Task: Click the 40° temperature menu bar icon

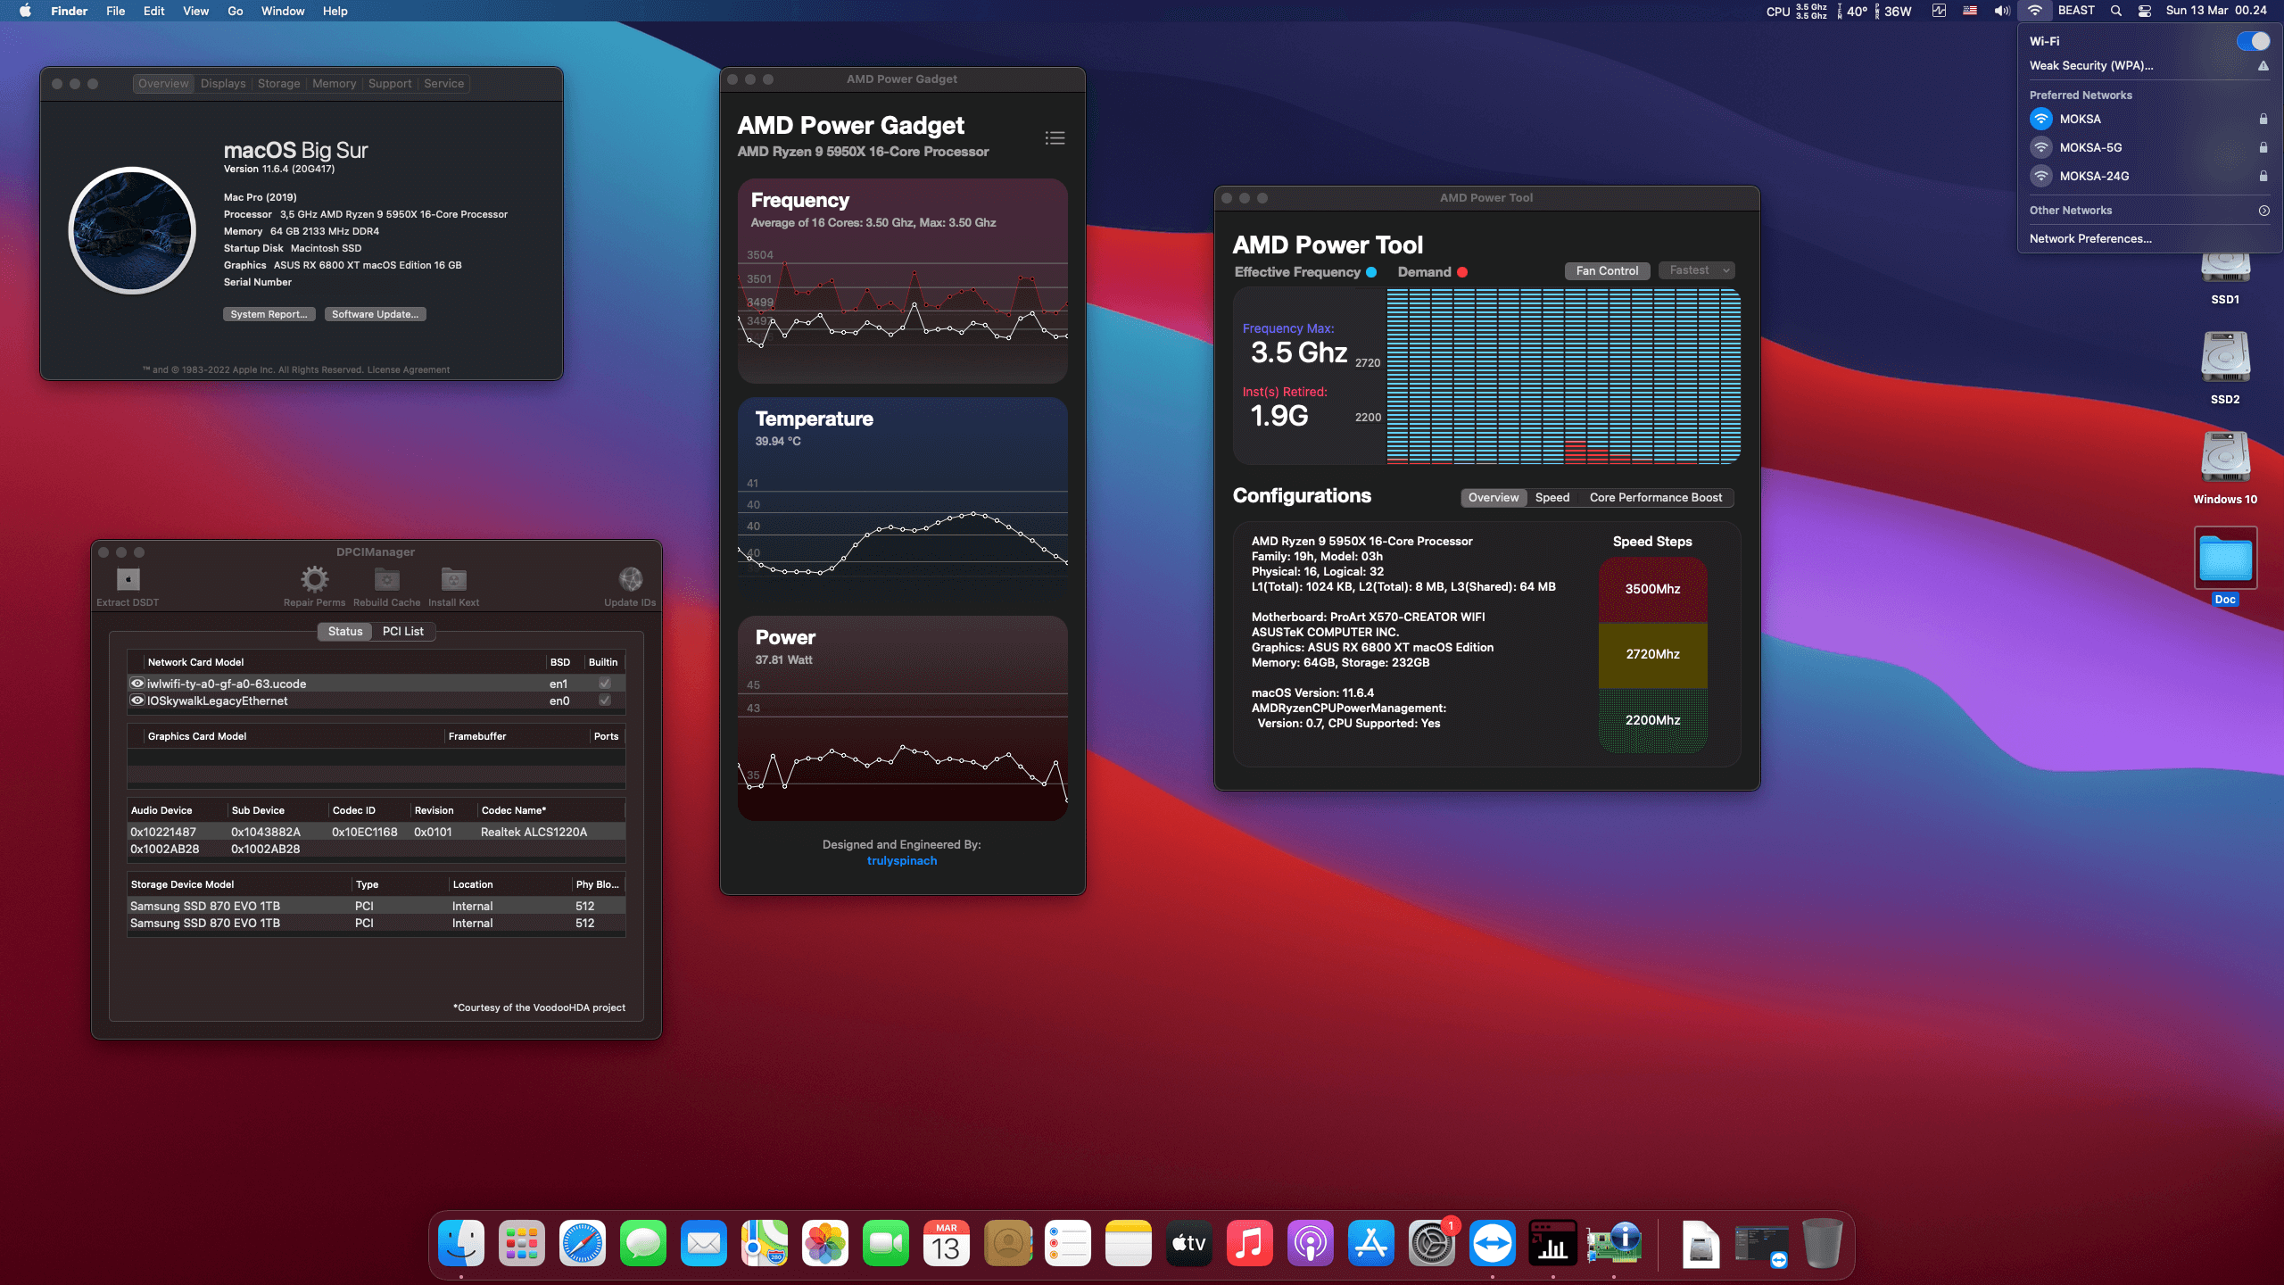Action: point(1851,11)
